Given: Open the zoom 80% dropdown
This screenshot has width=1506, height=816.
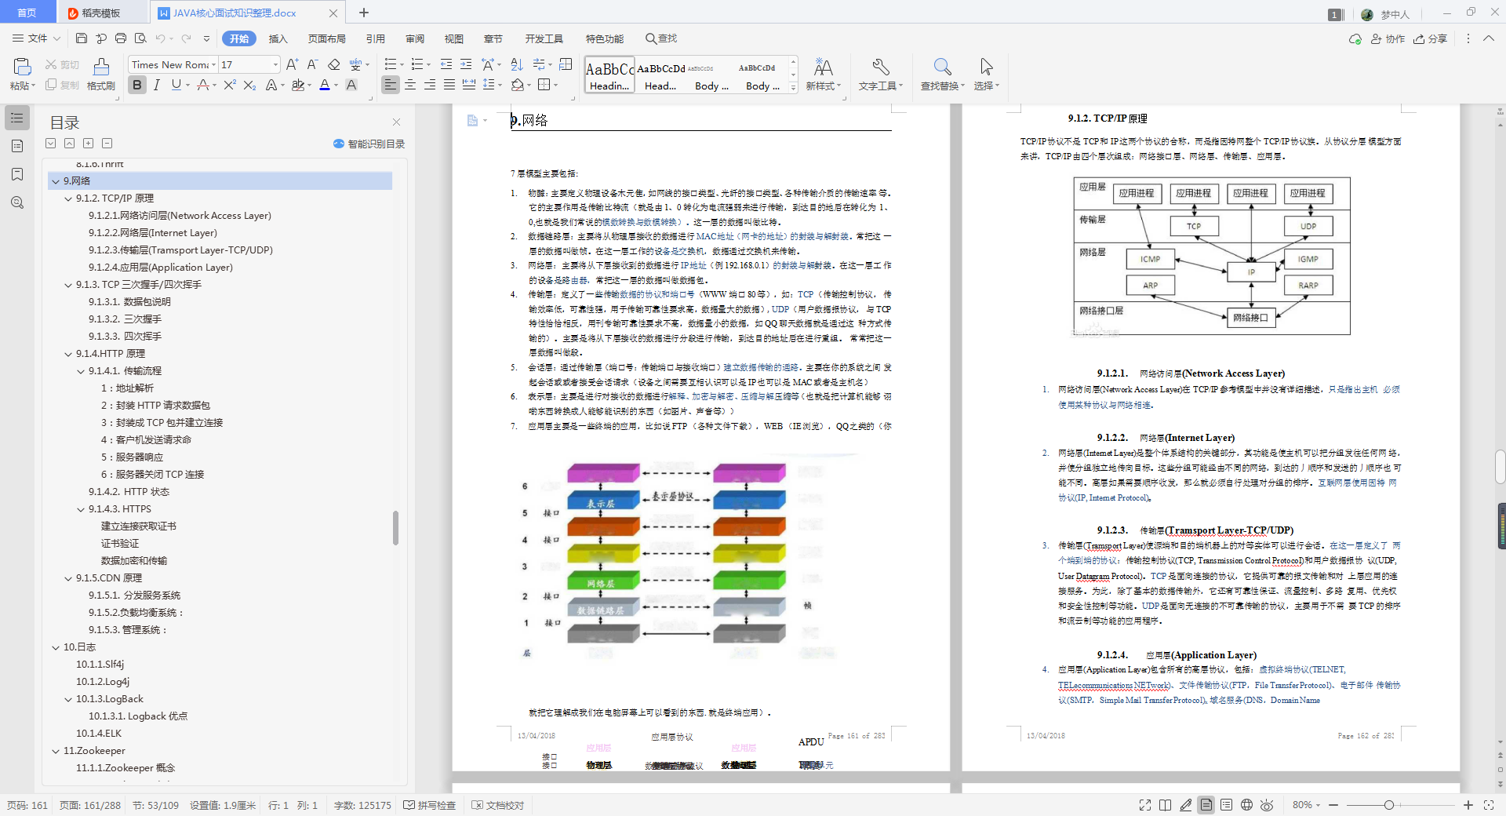Looking at the screenshot, I should point(1307,805).
